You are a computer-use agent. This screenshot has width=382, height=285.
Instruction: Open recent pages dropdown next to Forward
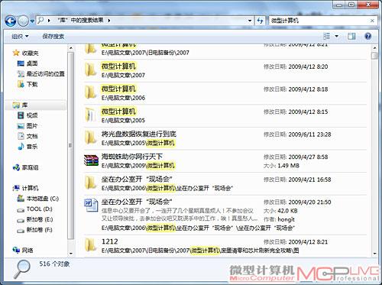[32, 21]
